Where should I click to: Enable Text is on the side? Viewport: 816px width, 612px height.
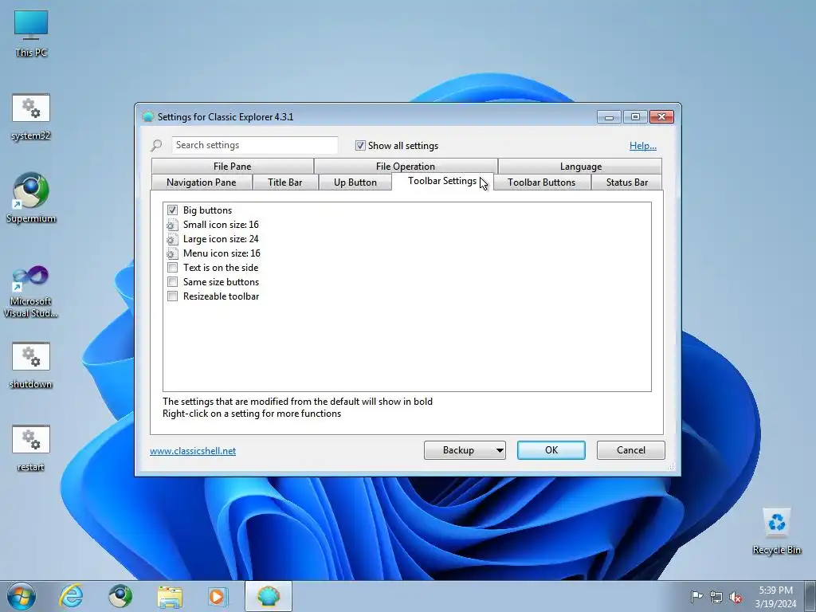coord(172,268)
